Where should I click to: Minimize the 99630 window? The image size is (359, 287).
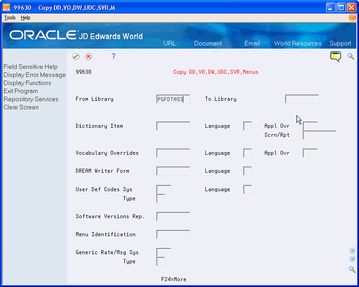click(x=330, y=8)
